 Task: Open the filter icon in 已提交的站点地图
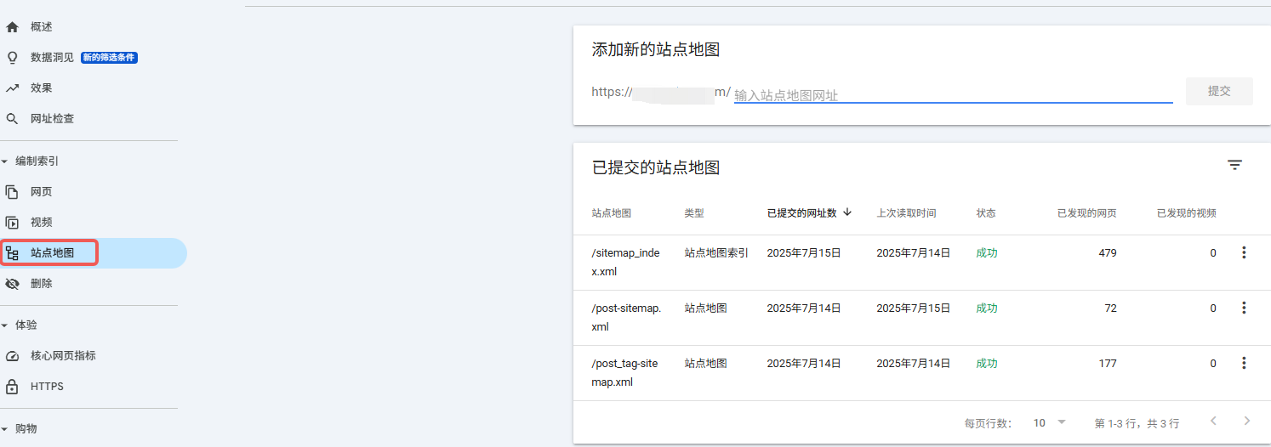pos(1234,165)
